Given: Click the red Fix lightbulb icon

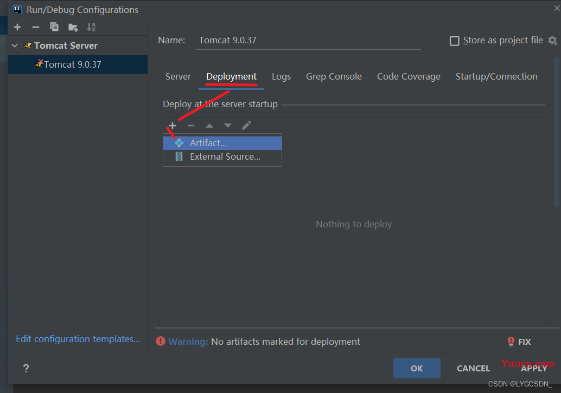Looking at the screenshot, I should [x=511, y=342].
